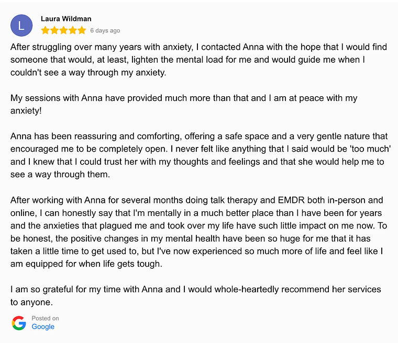Click the paragraph starting 'My sessions with Anna'
Image resolution: width=398 pixels, height=343 pixels.
point(184,104)
